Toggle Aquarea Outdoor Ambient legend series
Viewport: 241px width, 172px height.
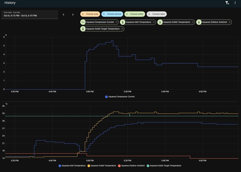(131, 166)
